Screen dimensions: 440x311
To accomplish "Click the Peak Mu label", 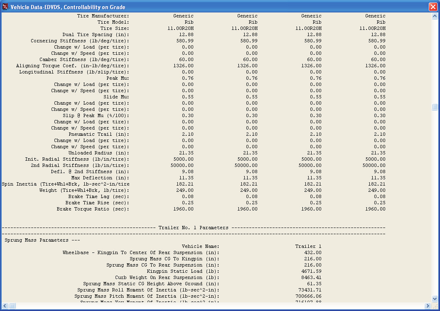I will click(118, 78).
